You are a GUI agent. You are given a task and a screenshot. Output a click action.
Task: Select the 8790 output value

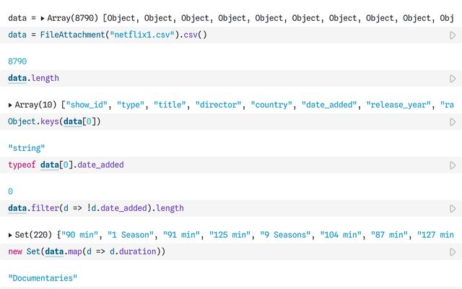[x=18, y=63]
